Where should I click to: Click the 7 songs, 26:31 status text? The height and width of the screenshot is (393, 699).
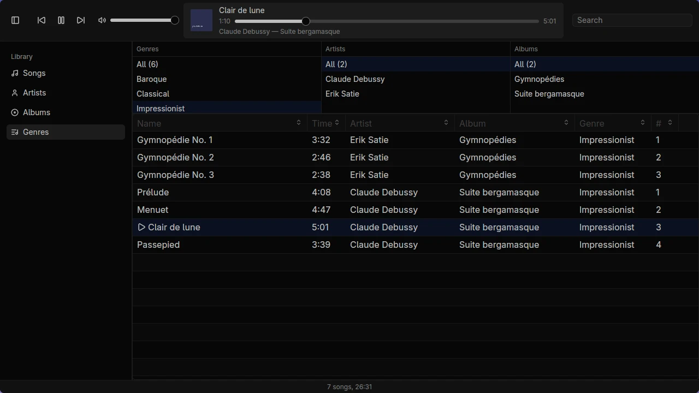(x=349, y=387)
